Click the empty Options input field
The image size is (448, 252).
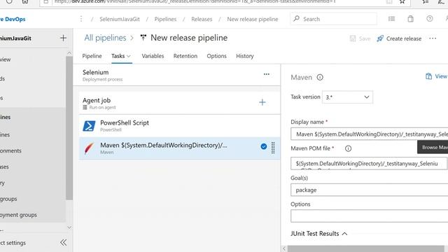pyautogui.click(x=369, y=216)
